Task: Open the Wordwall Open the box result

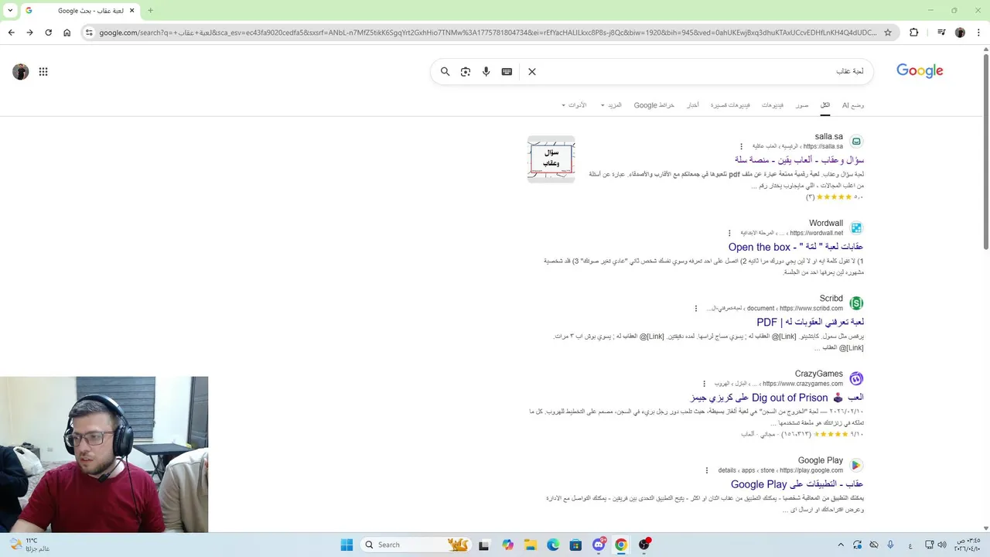Action: [x=796, y=247]
